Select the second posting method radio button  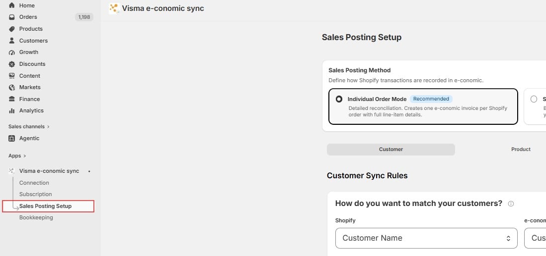point(534,99)
